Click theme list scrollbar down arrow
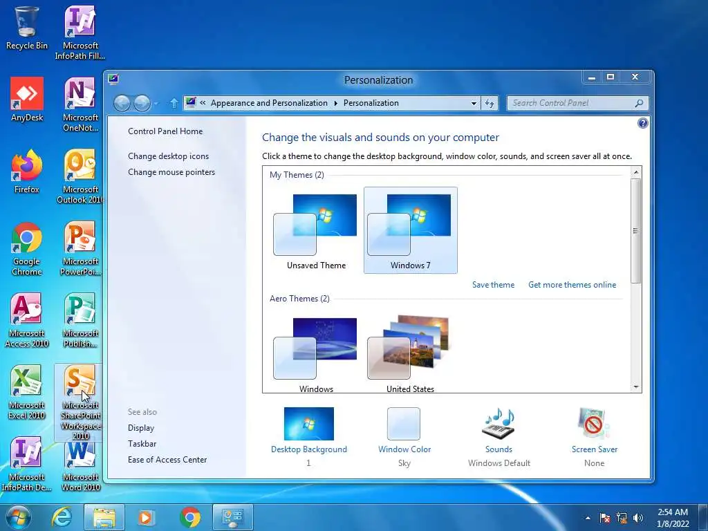 (x=636, y=387)
